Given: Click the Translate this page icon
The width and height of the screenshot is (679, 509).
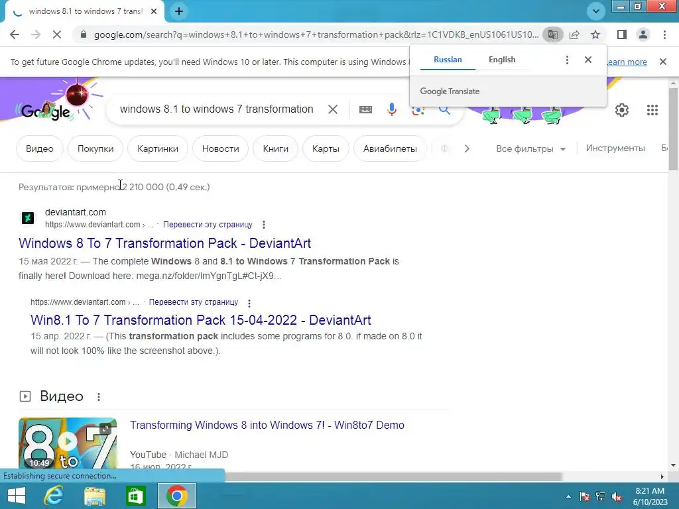Looking at the screenshot, I should point(552,34).
